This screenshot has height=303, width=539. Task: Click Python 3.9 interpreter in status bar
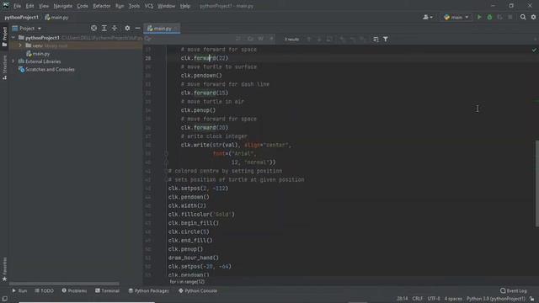click(x=496, y=299)
